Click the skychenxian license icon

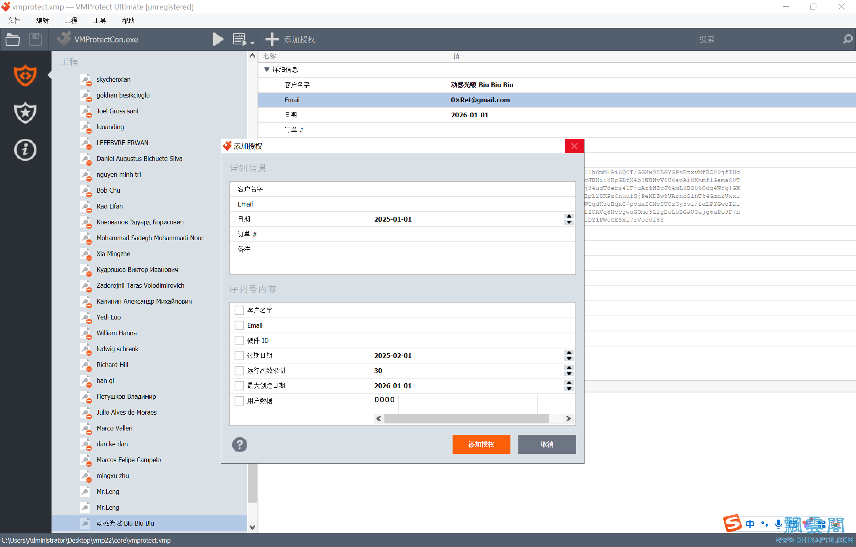(86, 79)
